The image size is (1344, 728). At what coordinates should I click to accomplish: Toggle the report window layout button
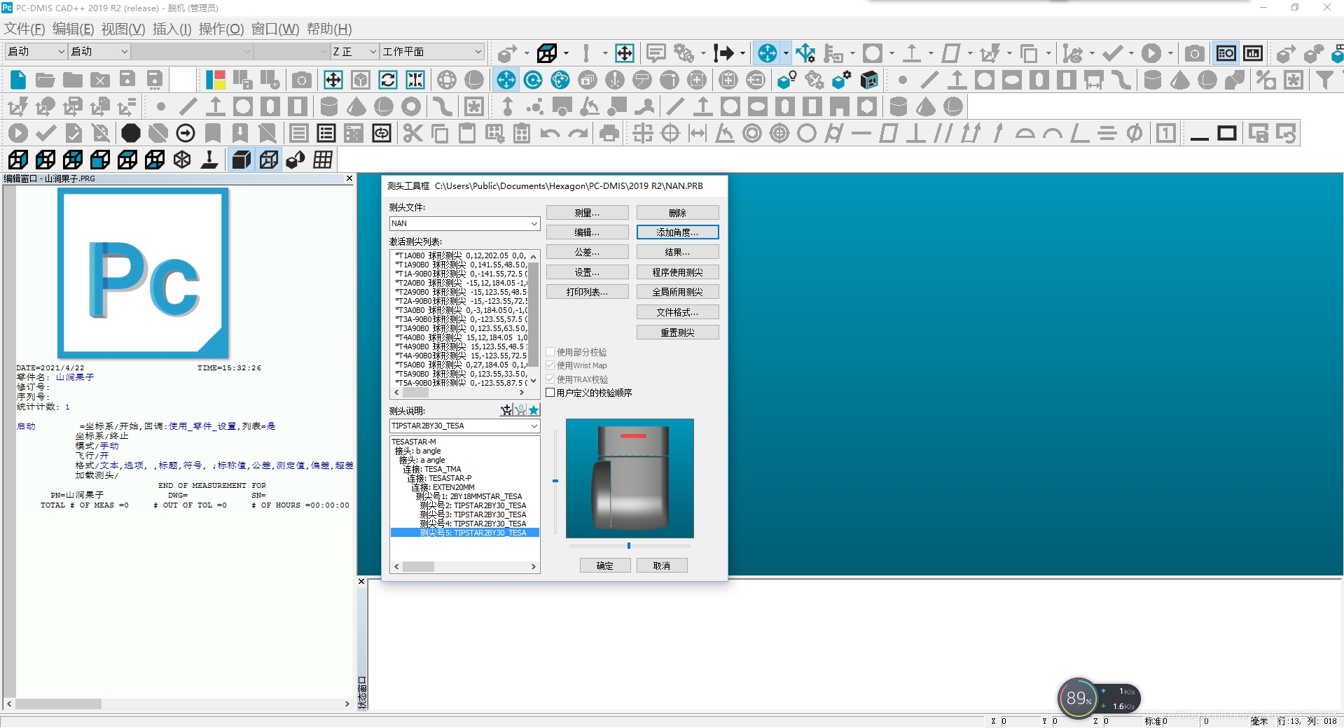point(1226,53)
